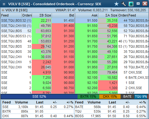Click the Turnover: 556,168,205 value
Screen dimensions: 149x119
pyautogui.click(x=128, y=10)
